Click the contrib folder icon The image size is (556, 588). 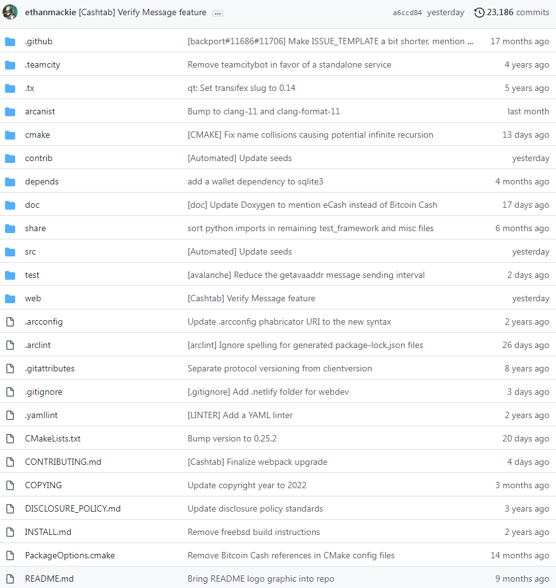tap(10, 159)
